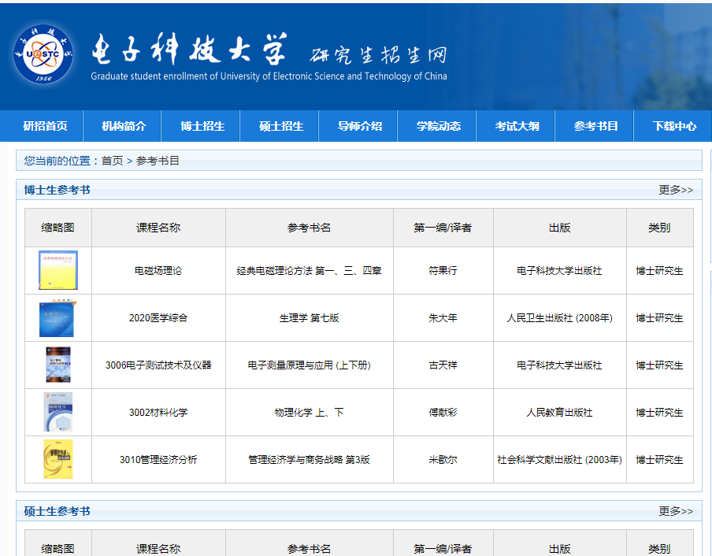
Task: Open the 下载中心 navigation item
Action: tap(674, 126)
